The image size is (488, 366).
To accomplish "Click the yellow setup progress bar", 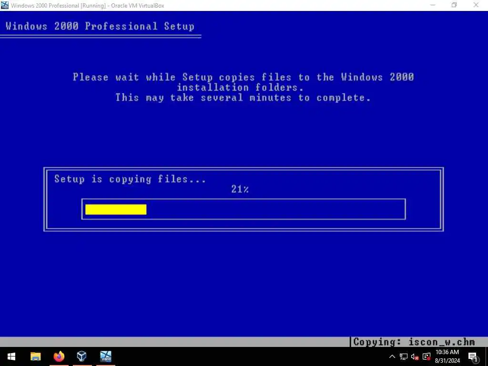I will pyautogui.click(x=116, y=209).
